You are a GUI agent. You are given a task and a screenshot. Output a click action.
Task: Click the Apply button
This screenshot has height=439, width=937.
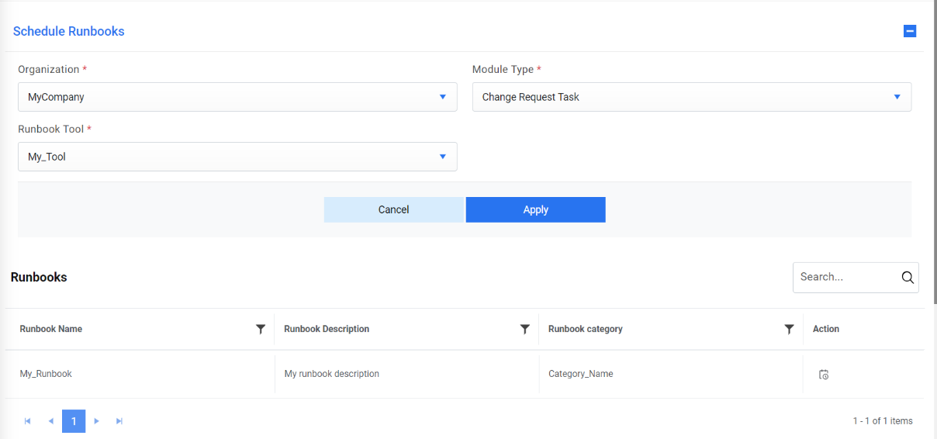pyautogui.click(x=535, y=209)
